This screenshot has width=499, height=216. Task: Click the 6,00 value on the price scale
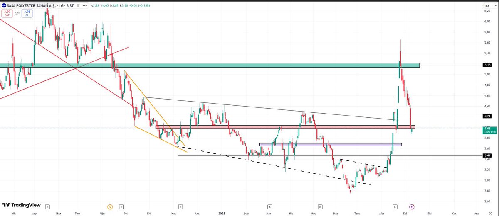point(487,21)
